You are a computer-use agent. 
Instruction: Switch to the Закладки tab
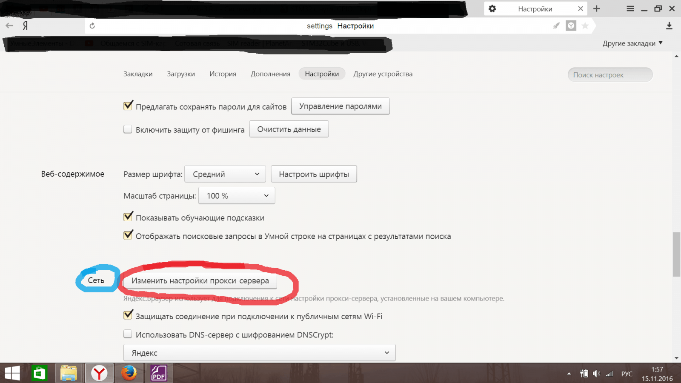[x=138, y=74]
